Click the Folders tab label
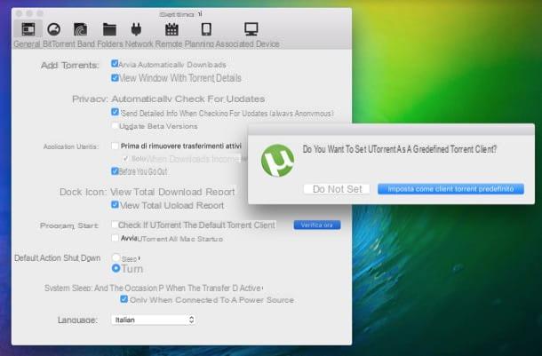The width and height of the screenshot is (542, 356). tap(110, 44)
